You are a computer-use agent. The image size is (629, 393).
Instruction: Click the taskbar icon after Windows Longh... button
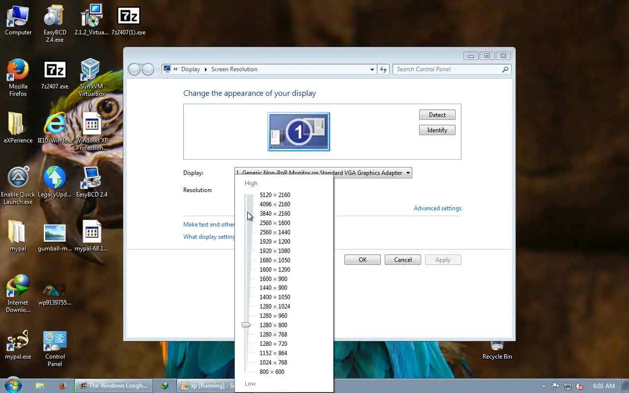click(165, 386)
